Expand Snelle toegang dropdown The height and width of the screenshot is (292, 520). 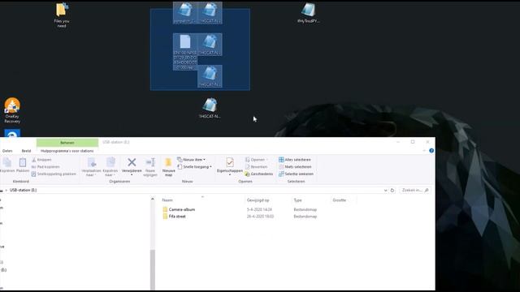coord(210,167)
